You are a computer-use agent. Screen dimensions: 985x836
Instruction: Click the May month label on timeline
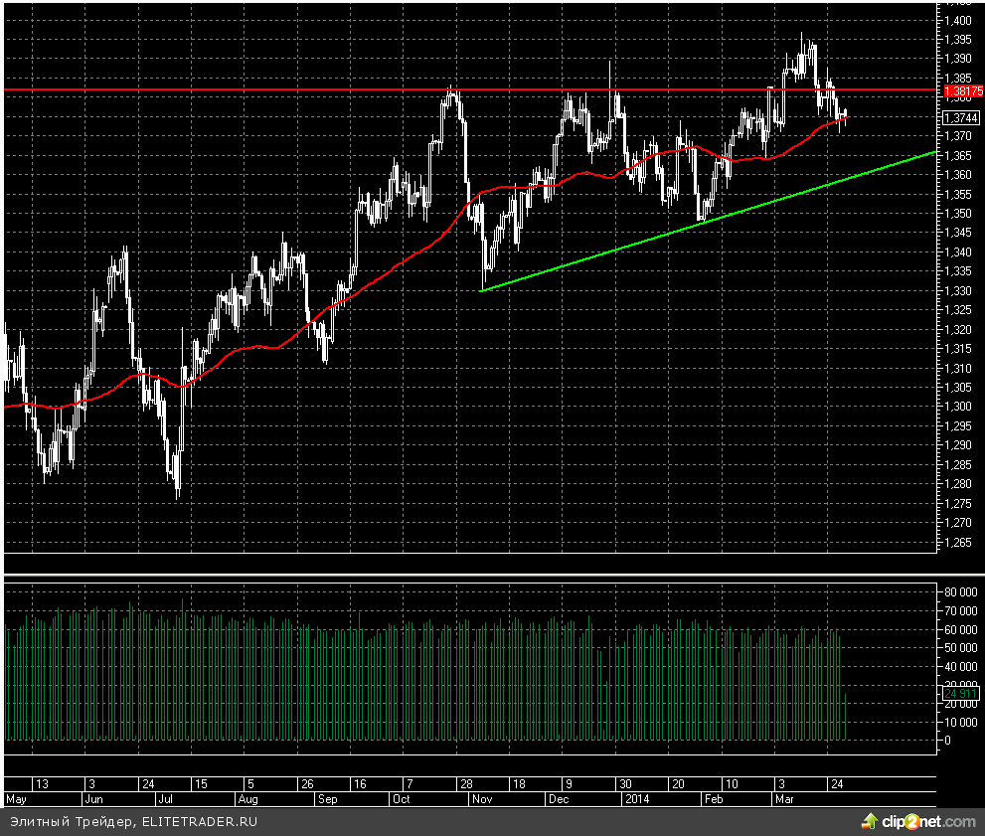point(17,798)
